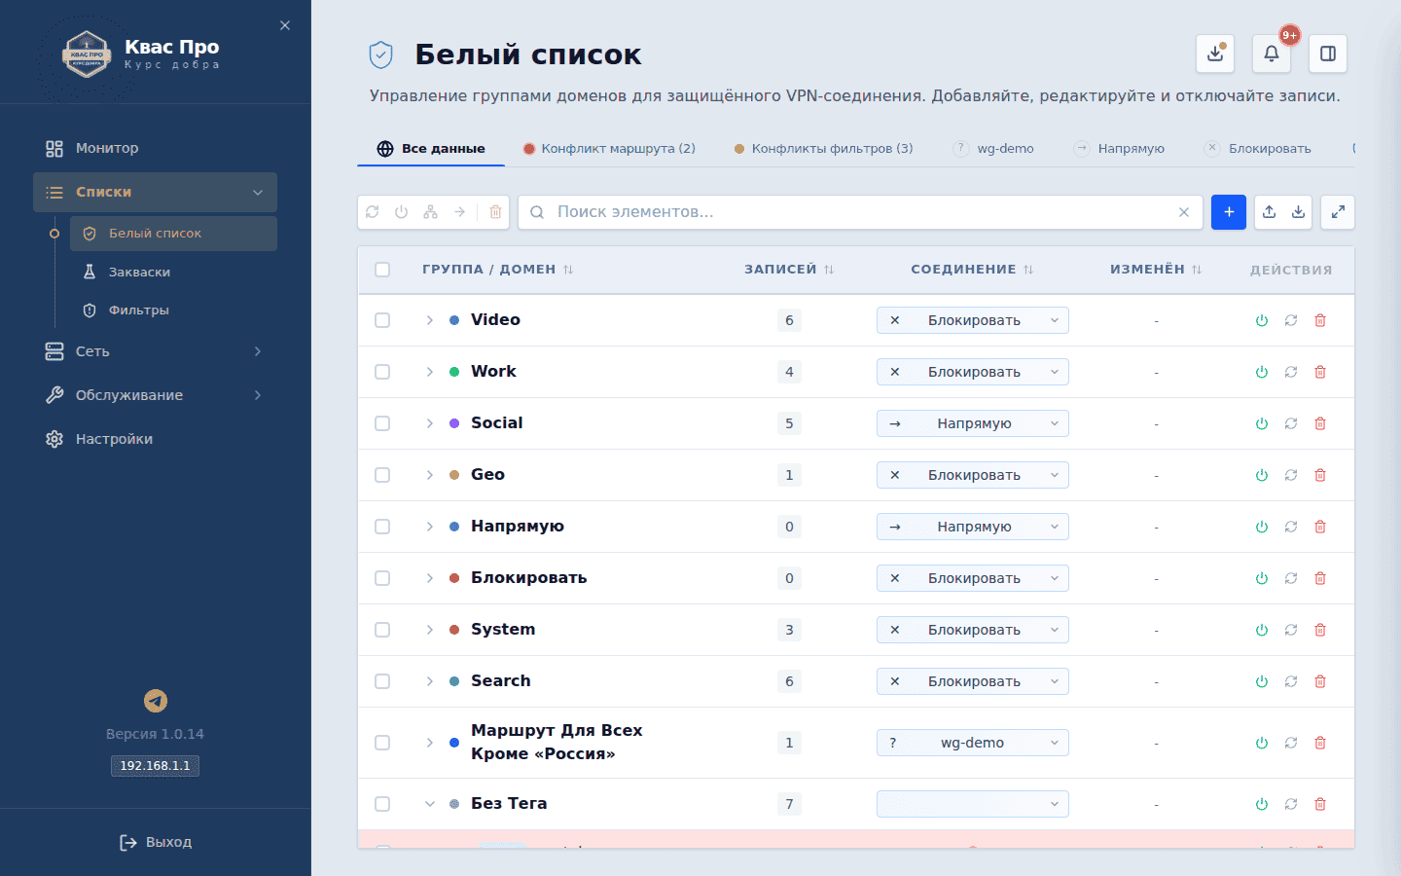1401x876 pixels.
Task: Select all rows checkbox in header
Action: point(382,270)
